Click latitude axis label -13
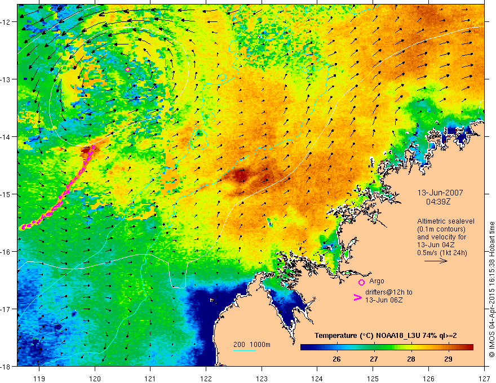Image resolution: width=496 pixels, height=383 pixels. [x=6, y=79]
